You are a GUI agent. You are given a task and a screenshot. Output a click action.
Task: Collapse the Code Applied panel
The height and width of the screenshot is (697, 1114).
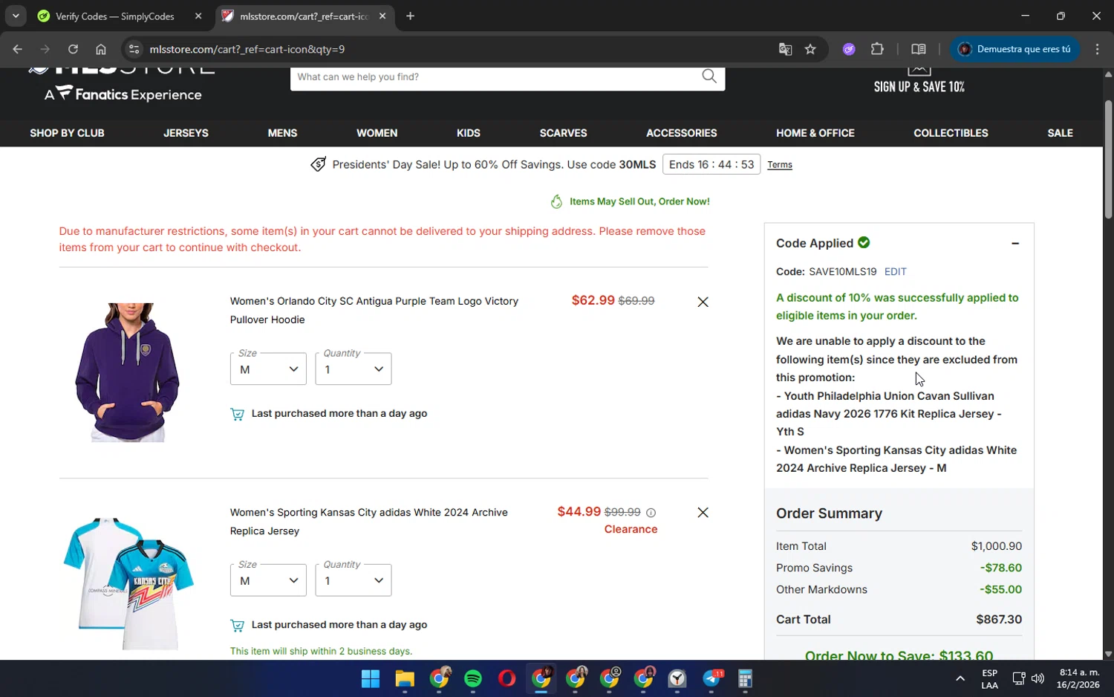coord(1015,243)
